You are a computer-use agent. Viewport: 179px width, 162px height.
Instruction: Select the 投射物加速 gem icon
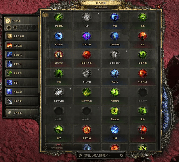click(59, 92)
